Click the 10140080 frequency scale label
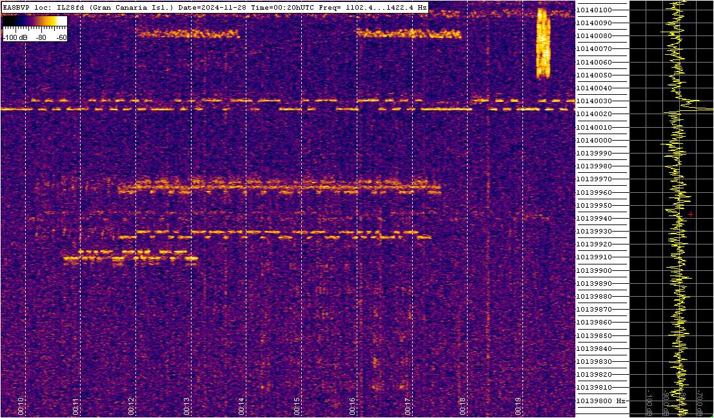The image size is (714, 418). 593,36
